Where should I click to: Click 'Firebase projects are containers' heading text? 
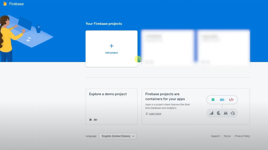165,97
